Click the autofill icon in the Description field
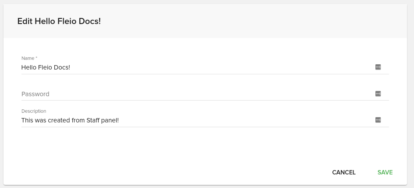This screenshot has width=414, height=188. [378, 120]
